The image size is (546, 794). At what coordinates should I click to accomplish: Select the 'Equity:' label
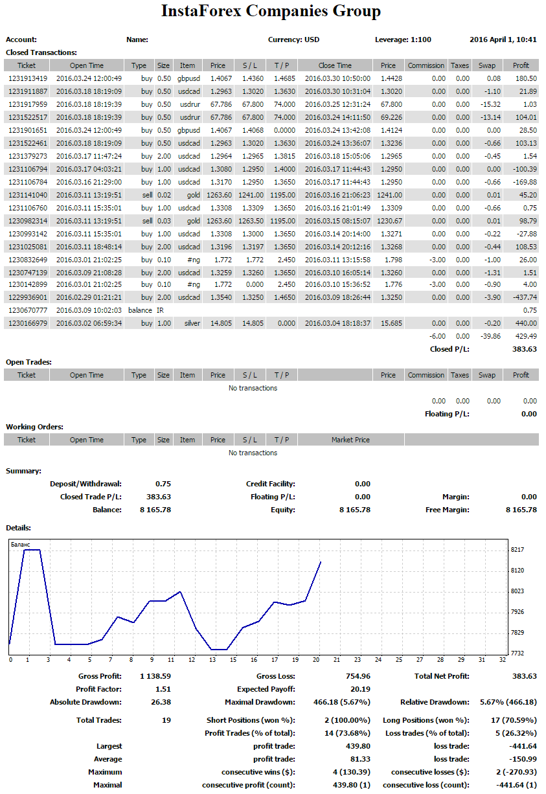coord(282,510)
